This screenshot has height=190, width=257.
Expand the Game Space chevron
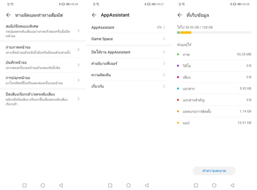click(164, 39)
